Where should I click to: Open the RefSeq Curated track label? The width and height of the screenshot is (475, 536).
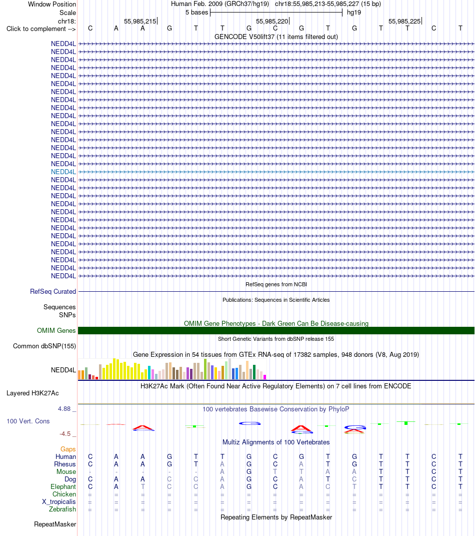53,292
